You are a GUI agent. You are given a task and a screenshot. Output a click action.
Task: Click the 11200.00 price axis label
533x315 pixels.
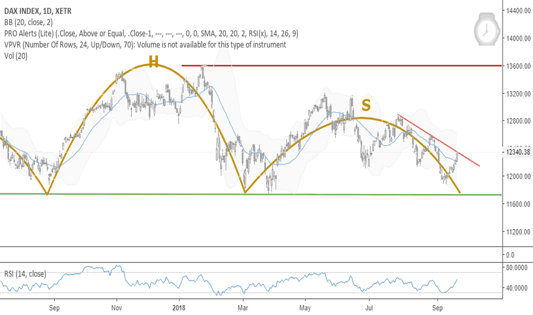(518, 232)
